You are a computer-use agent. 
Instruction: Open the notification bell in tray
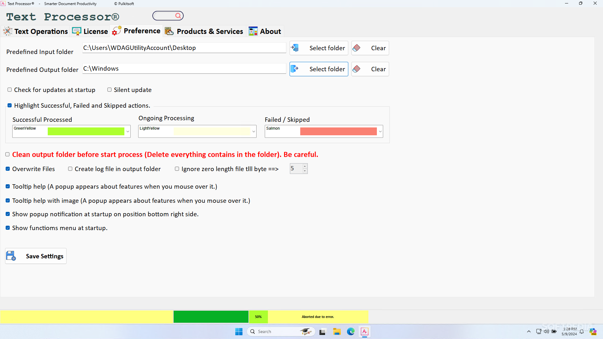[582, 331]
